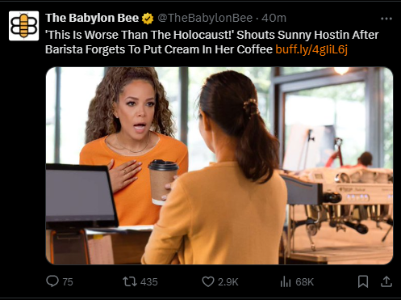This screenshot has width=401, height=300.
Task: Click the 435 reposts count
Action: pyautogui.click(x=149, y=282)
